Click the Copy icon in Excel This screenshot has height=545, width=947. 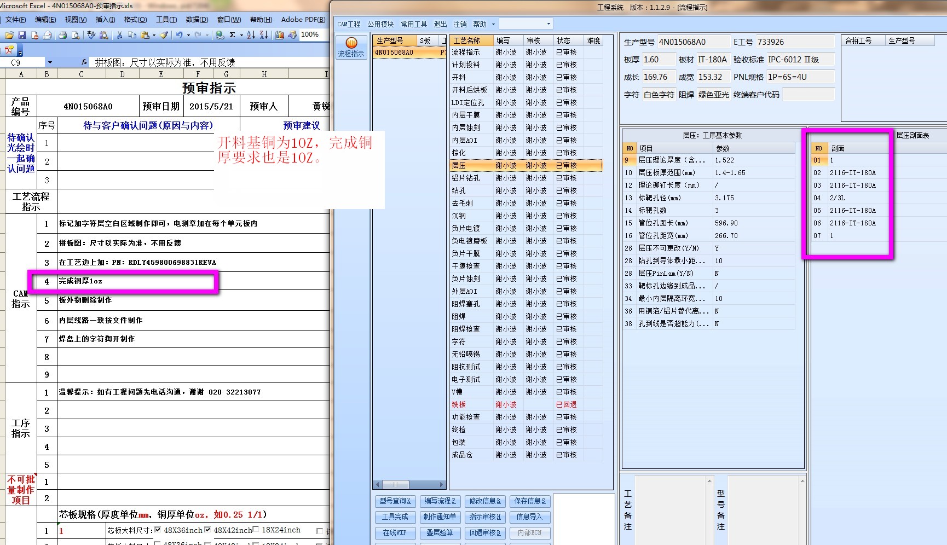point(132,35)
